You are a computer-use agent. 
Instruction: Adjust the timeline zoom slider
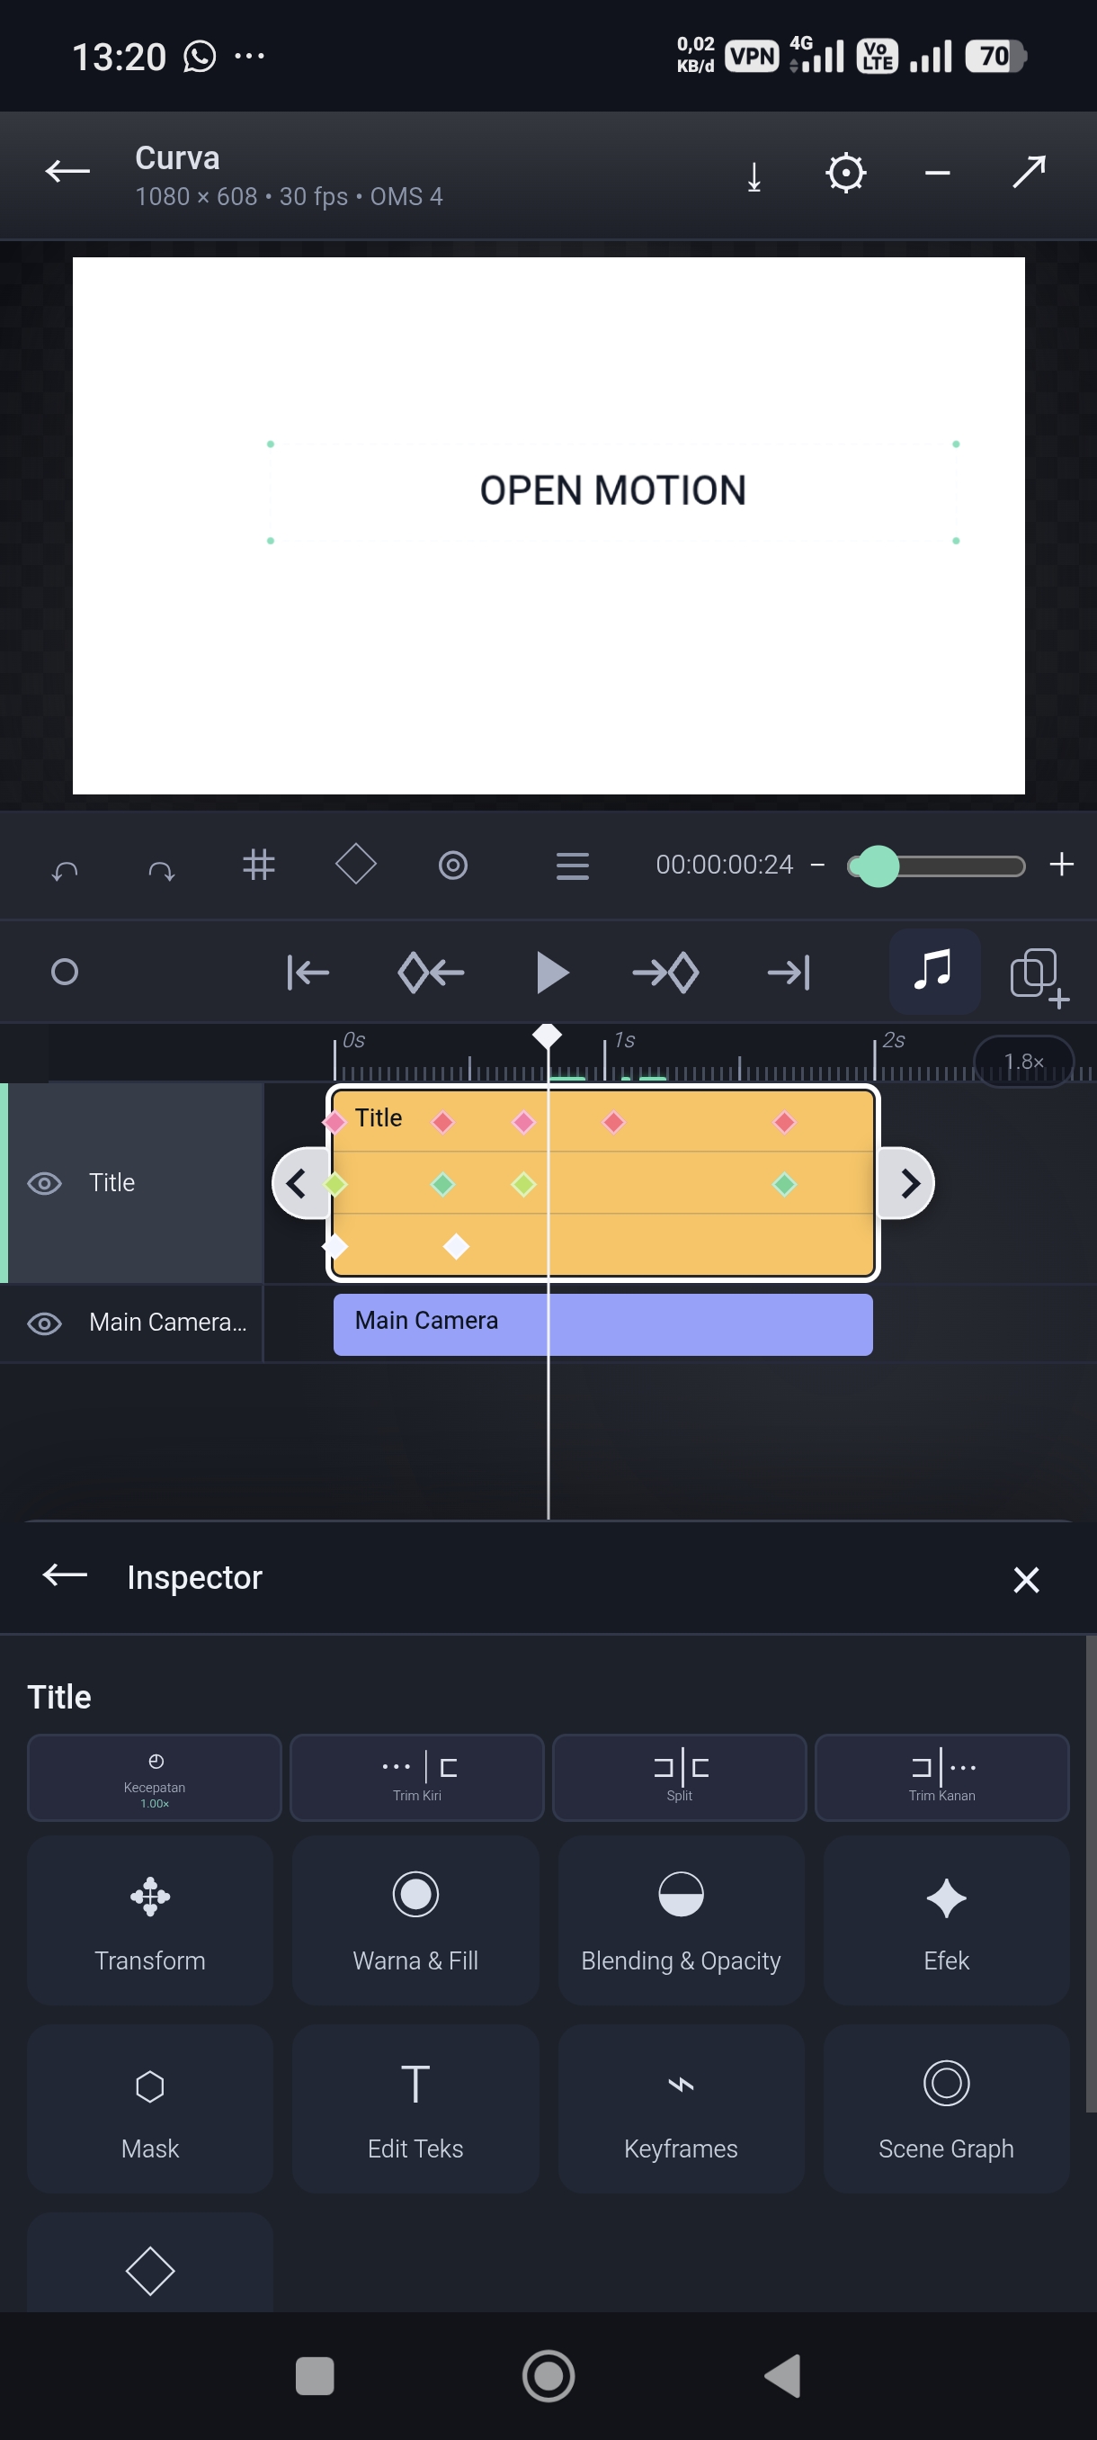tap(936, 866)
